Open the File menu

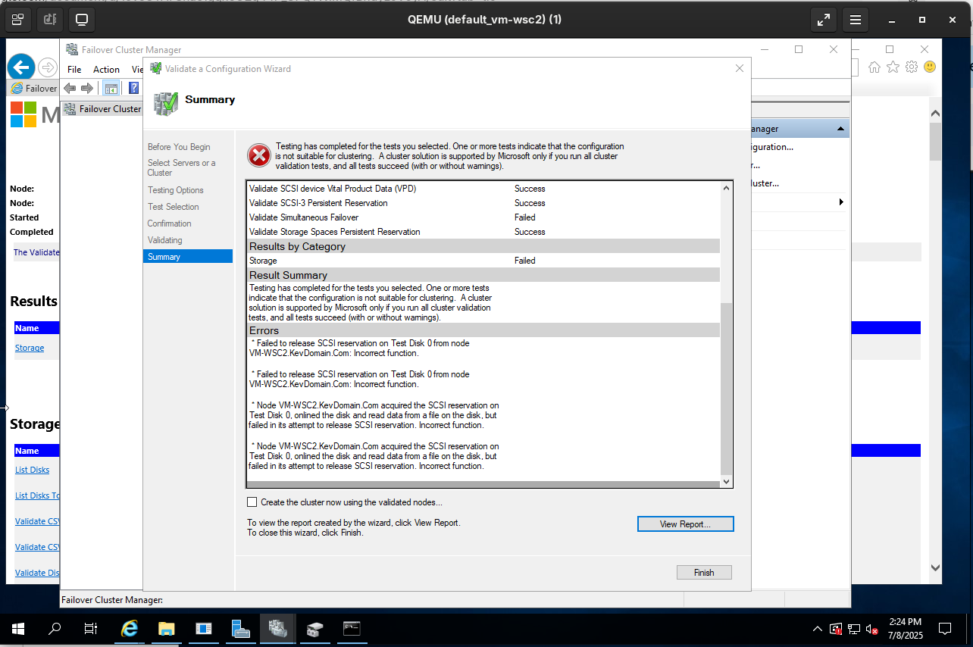(74, 70)
